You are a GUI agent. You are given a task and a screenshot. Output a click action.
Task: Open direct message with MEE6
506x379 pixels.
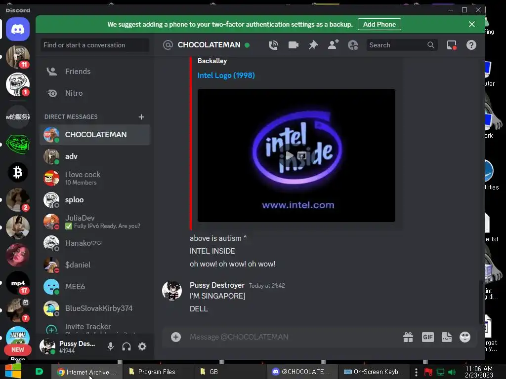[95, 287]
